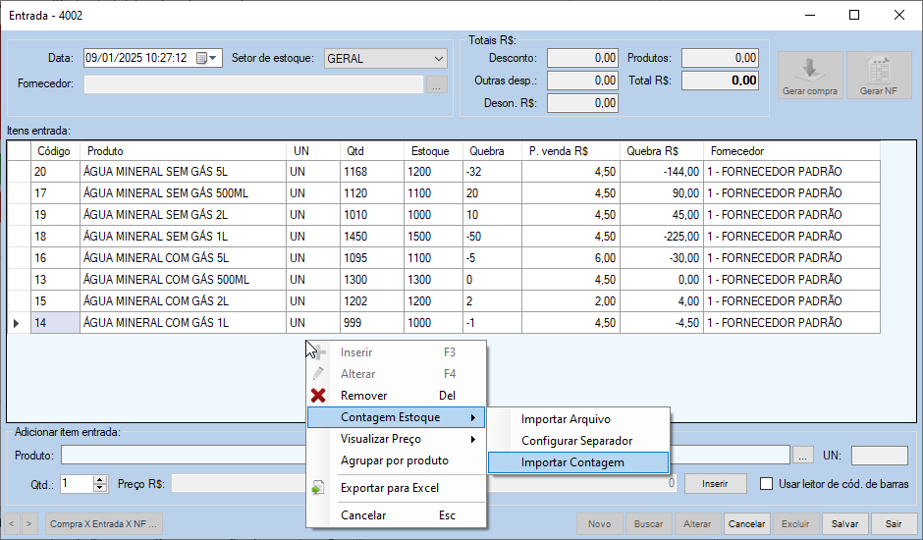Click the Sair button

point(893,524)
